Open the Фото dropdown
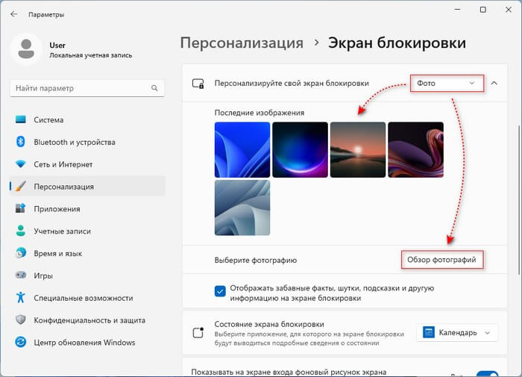Screen dimensions: 522x377 click(x=447, y=84)
